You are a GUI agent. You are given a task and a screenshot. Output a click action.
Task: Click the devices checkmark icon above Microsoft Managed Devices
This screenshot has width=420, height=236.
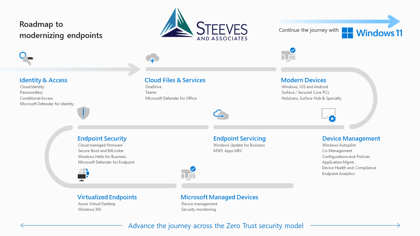[x=189, y=173]
